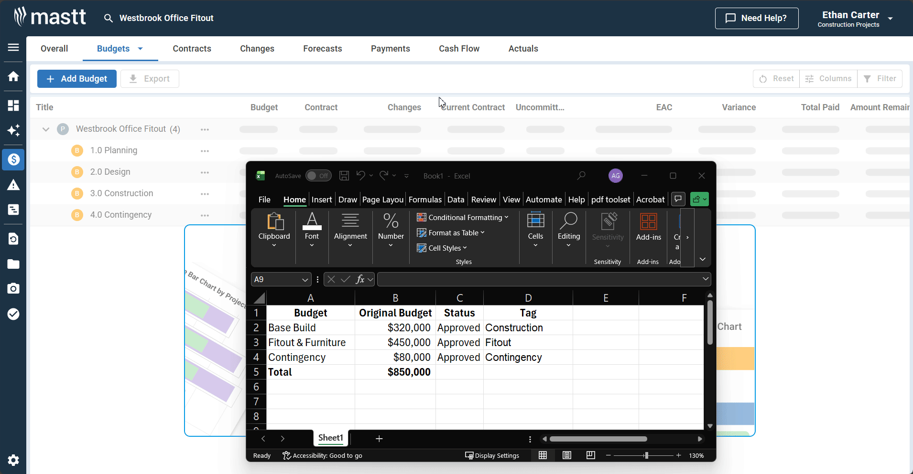The image size is (913, 474).
Task: Open the risk warning triangle icon
Action: click(13, 185)
